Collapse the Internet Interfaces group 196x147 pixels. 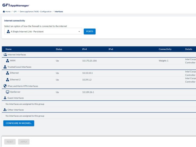tap(17, 55)
